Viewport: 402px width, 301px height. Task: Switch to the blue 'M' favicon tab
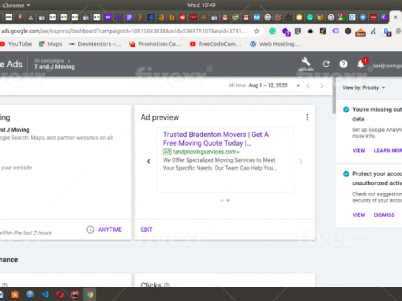pyautogui.click(x=256, y=17)
